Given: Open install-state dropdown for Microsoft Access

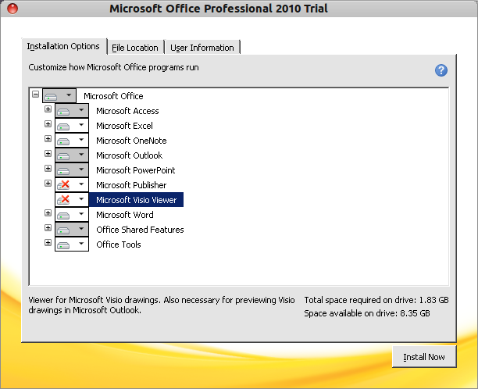Looking at the screenshot, I should [72, 111].
